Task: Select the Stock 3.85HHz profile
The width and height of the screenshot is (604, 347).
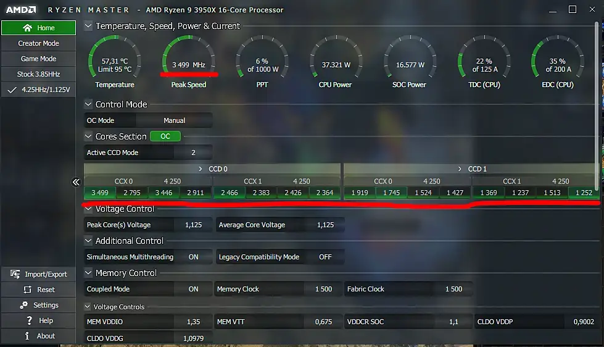Action: 38,74
